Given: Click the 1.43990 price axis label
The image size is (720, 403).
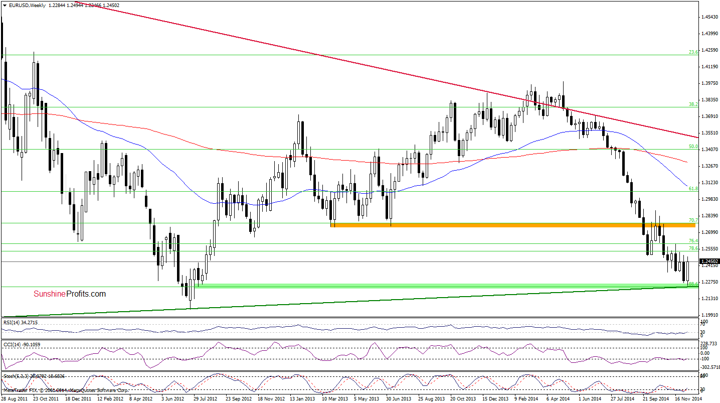Looking at the screenshot, I should pos(710,34).
